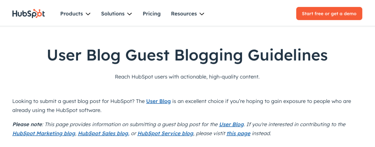Open User Blog link in first paragraph

158,101
